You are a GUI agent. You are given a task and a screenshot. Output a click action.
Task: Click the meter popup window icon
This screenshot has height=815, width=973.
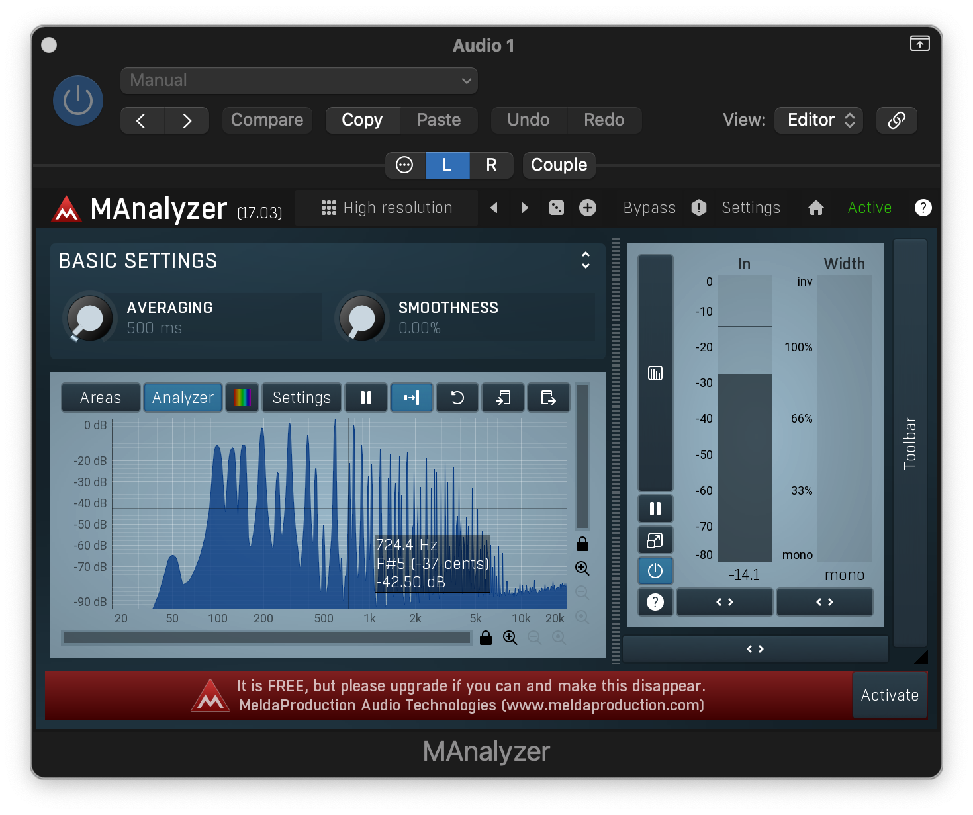click(655, 540)
